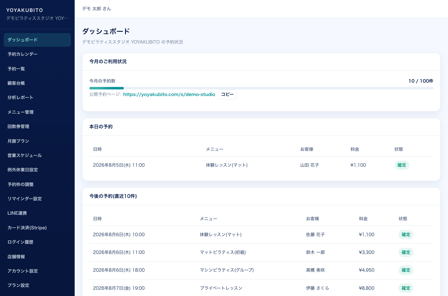Click the YOYAKUBITO logo text

tap(25, 10)
